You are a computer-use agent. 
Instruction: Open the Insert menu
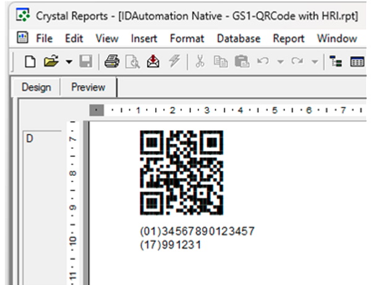coord(143,38)
